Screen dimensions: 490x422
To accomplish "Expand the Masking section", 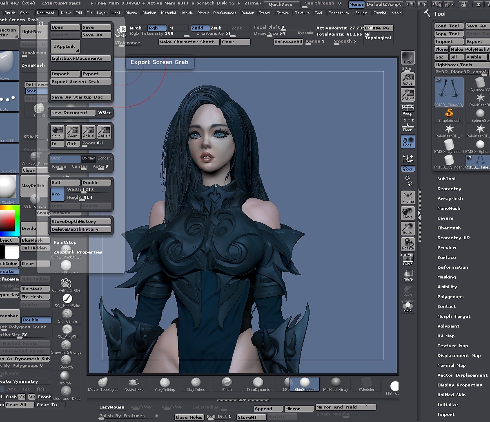I will click(x=446, y=277).
